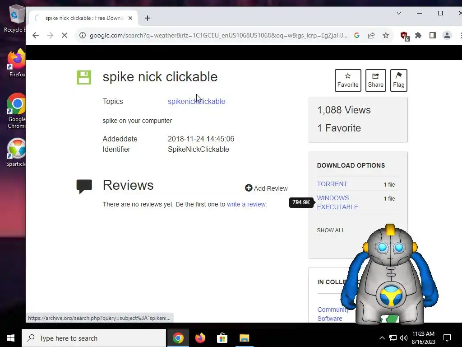Click the Spike robot character on screen
Image resolution: width=462 pixels, height=347 pixels.
389,274
